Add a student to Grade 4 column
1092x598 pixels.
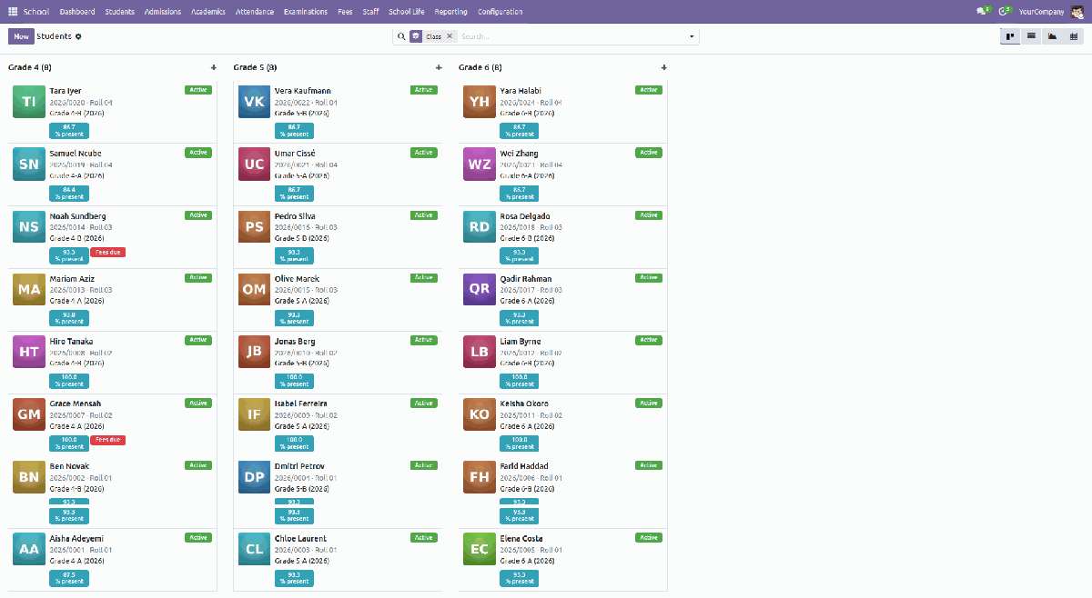(x=213, y=67)
